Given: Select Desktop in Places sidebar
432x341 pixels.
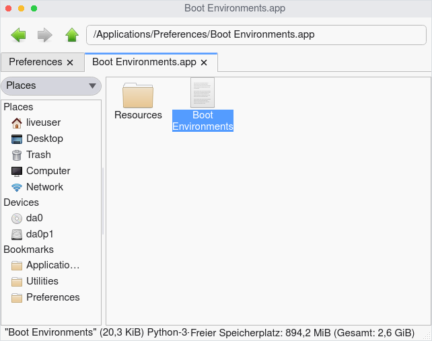Looking at the screenshot, I should 44,139.
